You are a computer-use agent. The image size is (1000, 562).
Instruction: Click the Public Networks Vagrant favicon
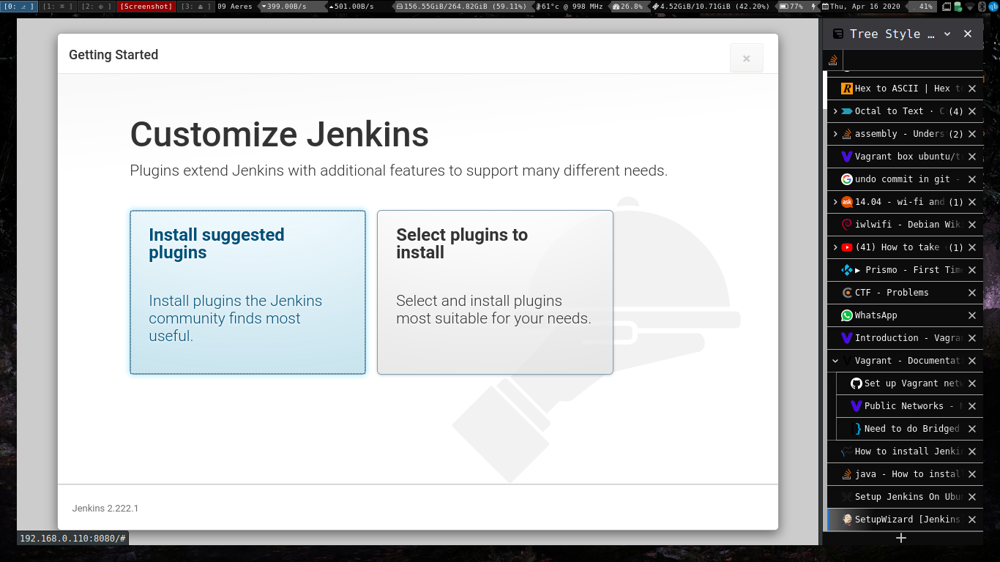click(x=857, y=406)
